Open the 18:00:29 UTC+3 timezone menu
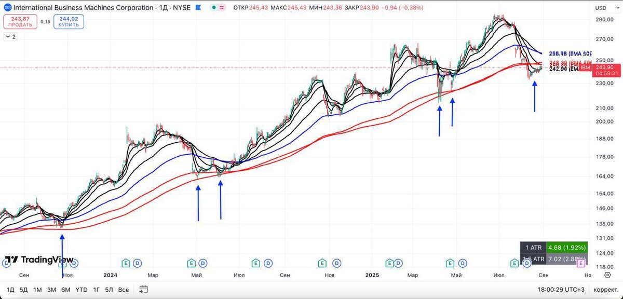 (562, 290)
